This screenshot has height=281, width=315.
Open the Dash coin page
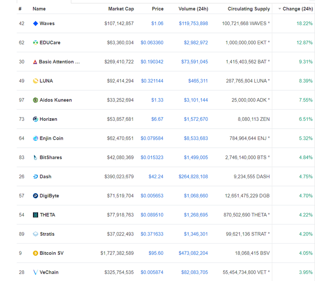46,177
